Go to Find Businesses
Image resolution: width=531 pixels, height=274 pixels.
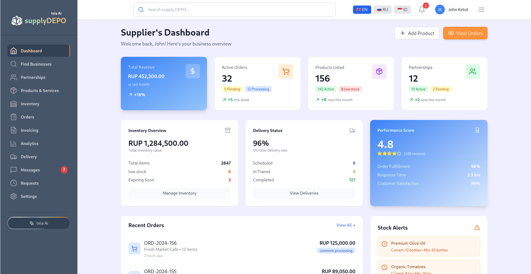click(x=39, y=64)
